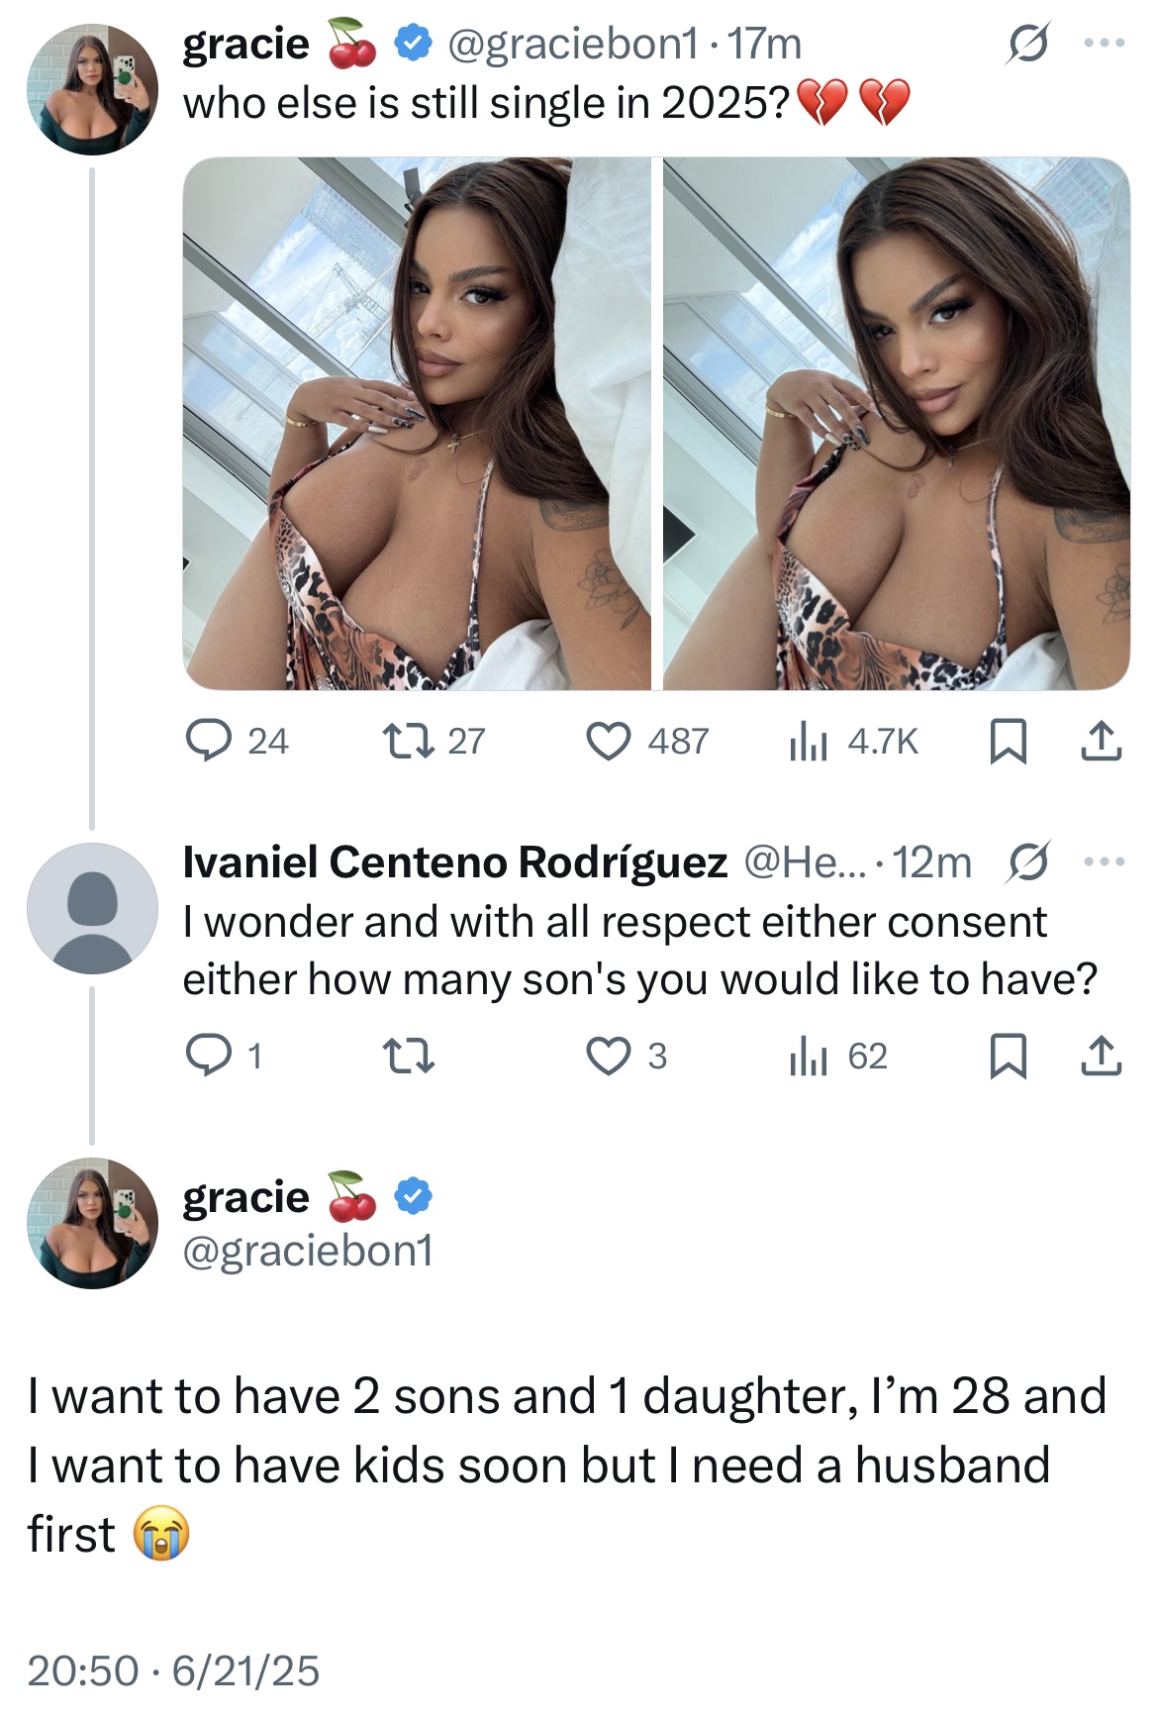Screen dimensions: 1158x1718
Task: Open more options on Ivaniel's reply
Action: pyautogui.click(x=1105, y=861)
